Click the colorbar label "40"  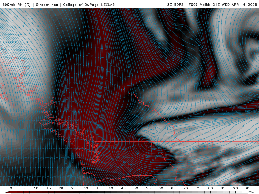pyautogui.click(x=111, y=188)
